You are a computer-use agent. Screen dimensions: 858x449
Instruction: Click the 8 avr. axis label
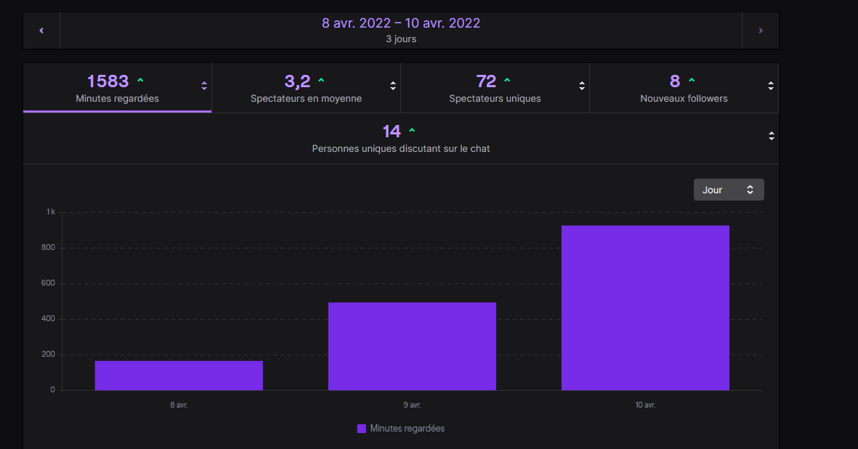pos(179,405)
